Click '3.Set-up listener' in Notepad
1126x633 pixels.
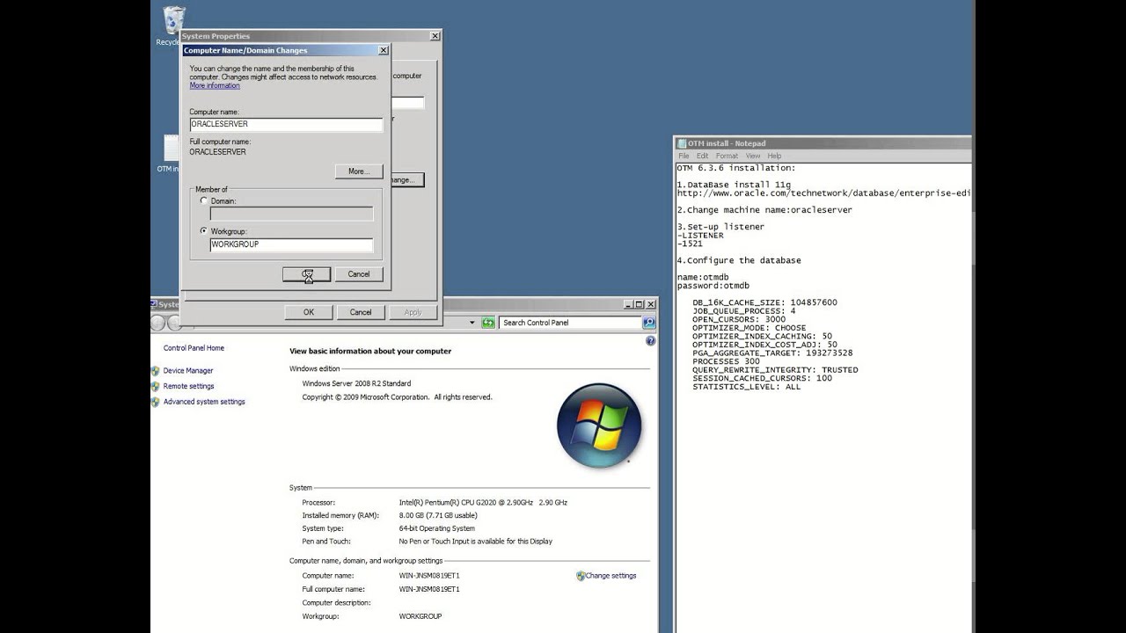[x=720, y=227]
